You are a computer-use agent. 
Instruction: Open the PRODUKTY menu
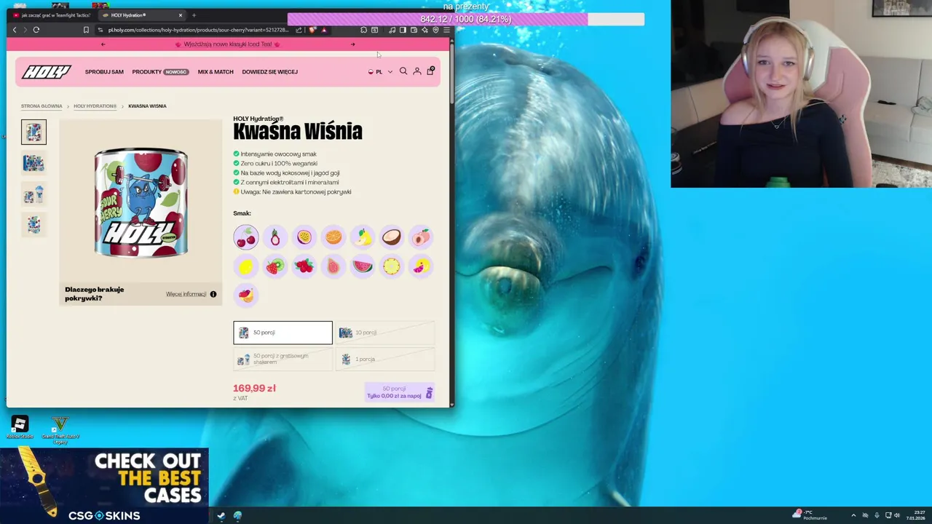[160, 72]
